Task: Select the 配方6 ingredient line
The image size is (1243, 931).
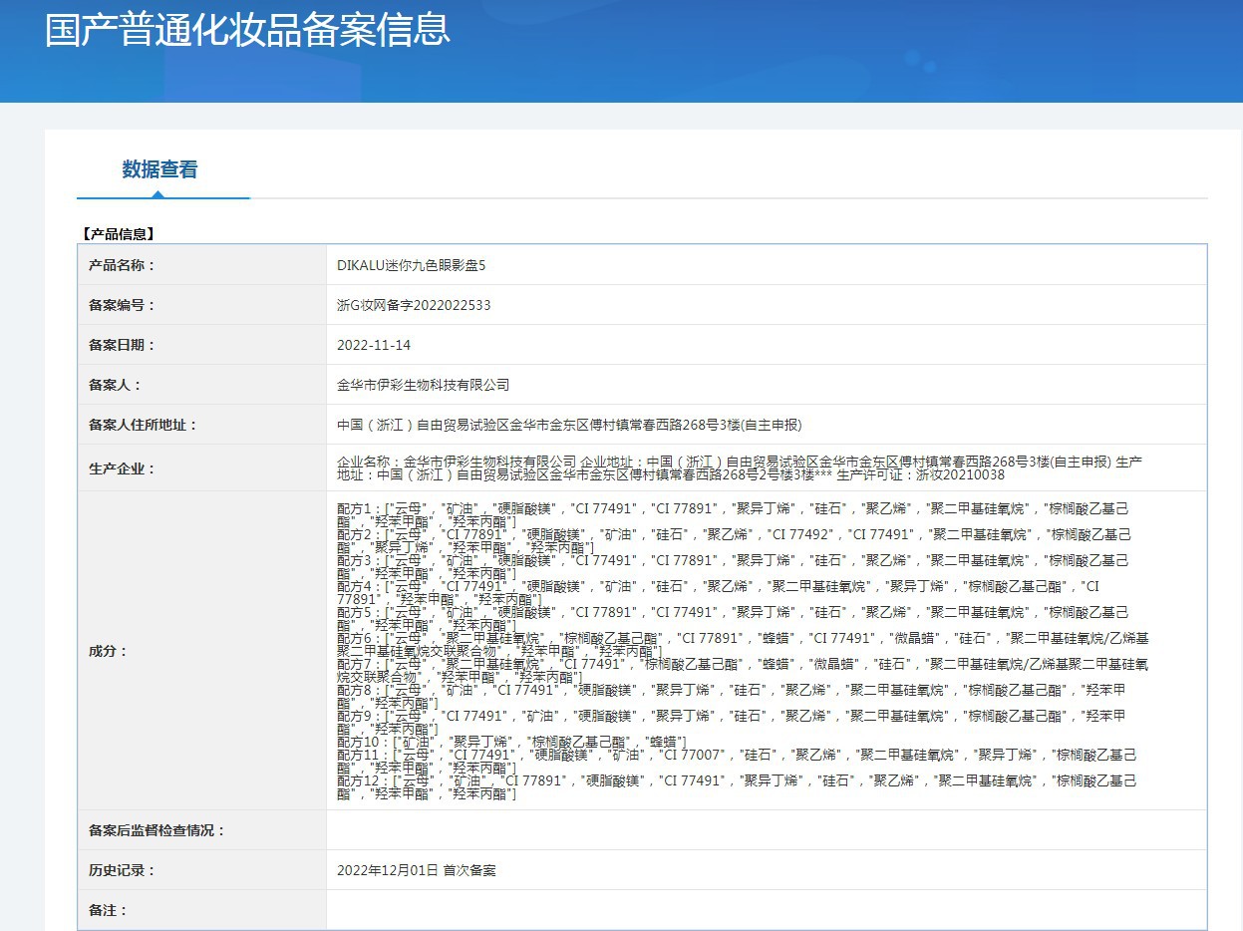Action: pyautogui.click(x=743, y=645)
